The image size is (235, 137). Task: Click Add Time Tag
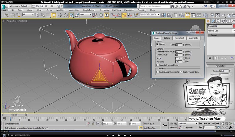point(150,128)
